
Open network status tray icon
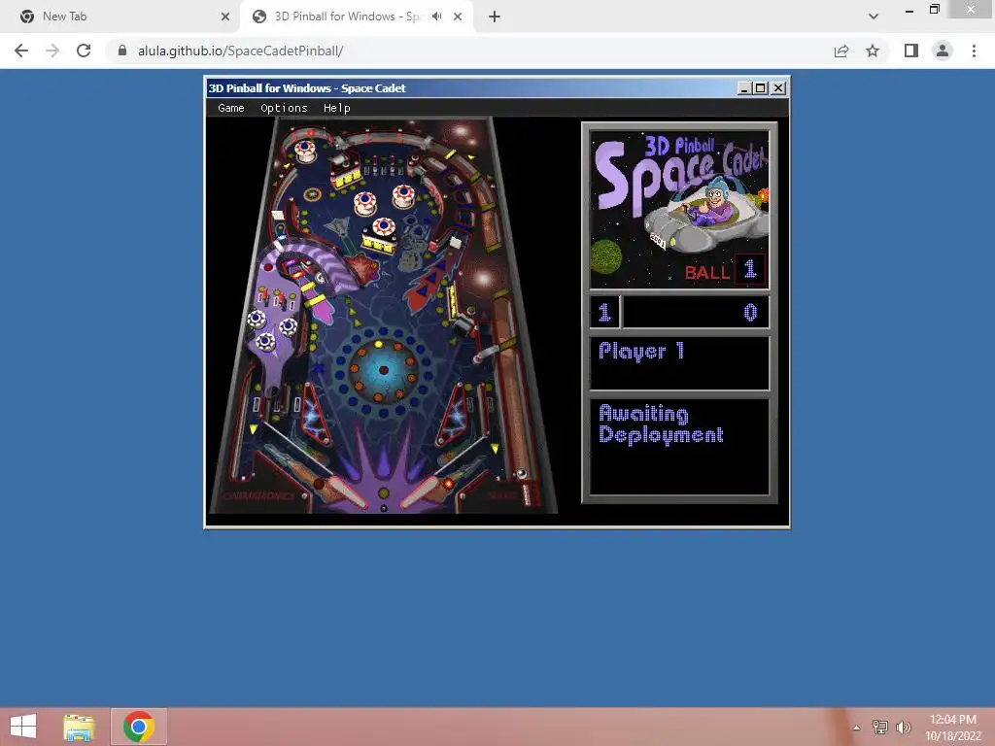879,728
